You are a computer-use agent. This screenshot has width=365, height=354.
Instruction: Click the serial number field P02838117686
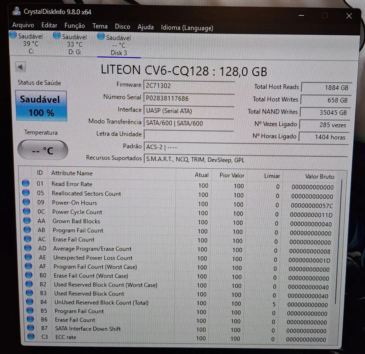(x=189, y=98)
